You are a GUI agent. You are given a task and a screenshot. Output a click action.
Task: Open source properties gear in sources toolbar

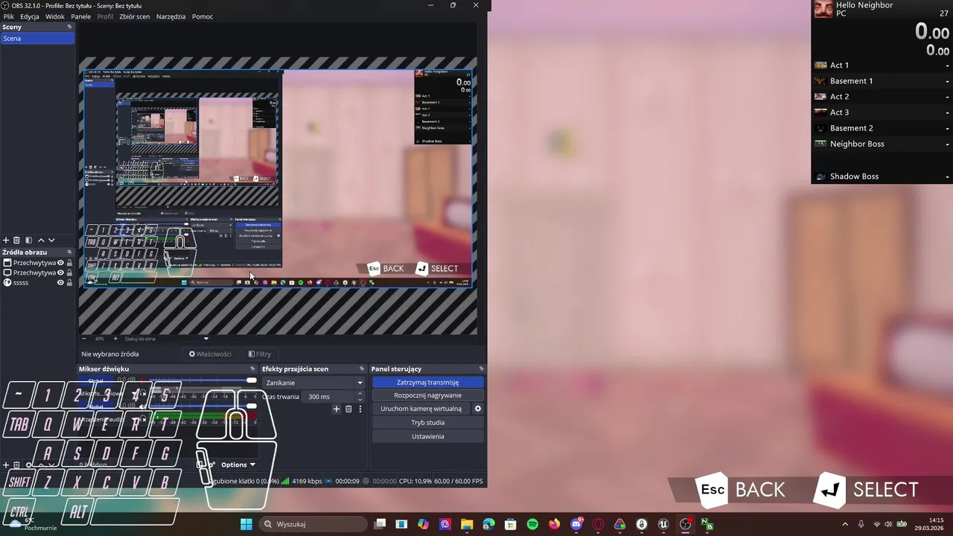29,465
